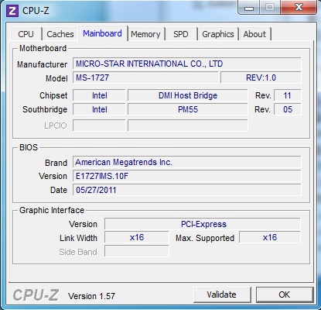Click chipset Rev. value 11
Image resolution: width=321 pixels, height=310 pixels.
click(287, 95)
